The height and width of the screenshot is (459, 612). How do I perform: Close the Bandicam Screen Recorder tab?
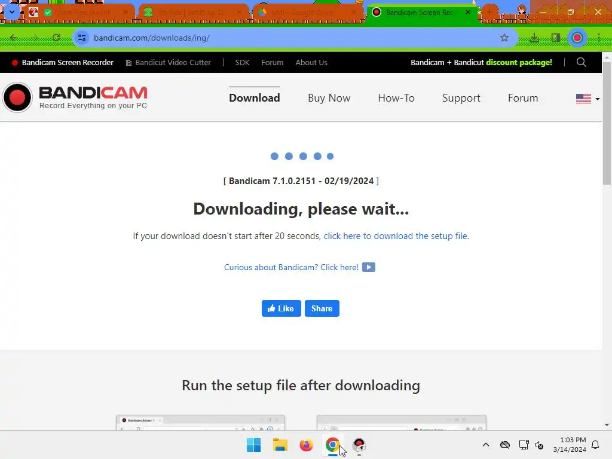click(x=467, y=12)
